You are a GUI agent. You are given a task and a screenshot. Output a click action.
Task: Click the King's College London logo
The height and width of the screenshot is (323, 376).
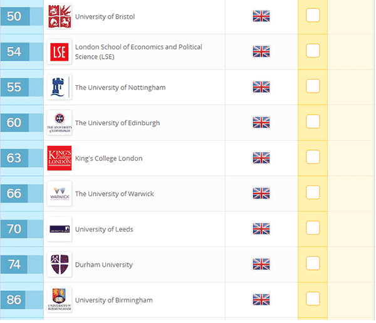60,158
